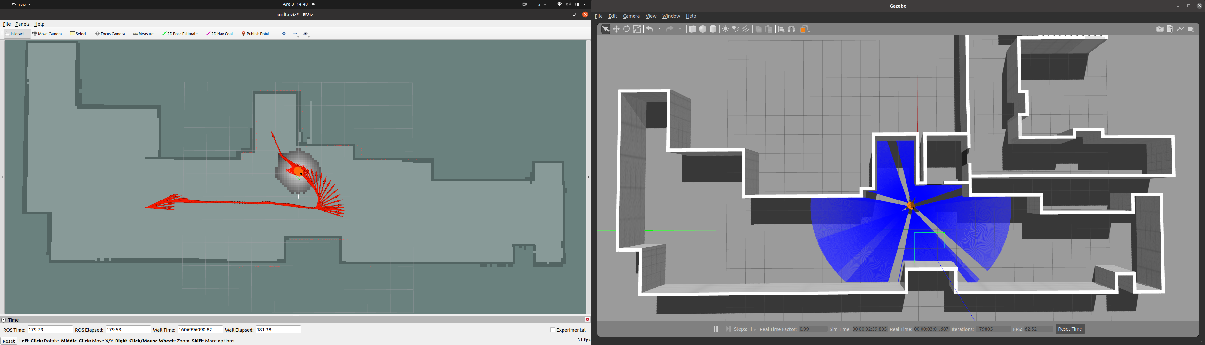
Task: Expand the undo history dropdown arrow
Action: click(659, 29)
